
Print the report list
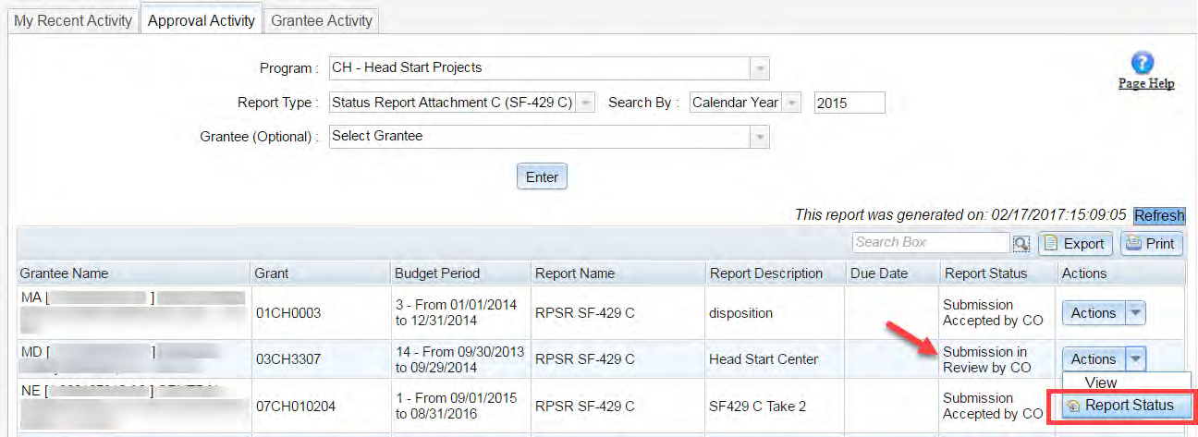pos(1151,244)
